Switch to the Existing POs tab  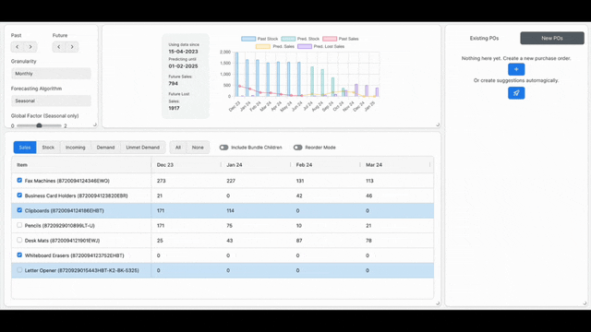[x=484, y=38]
